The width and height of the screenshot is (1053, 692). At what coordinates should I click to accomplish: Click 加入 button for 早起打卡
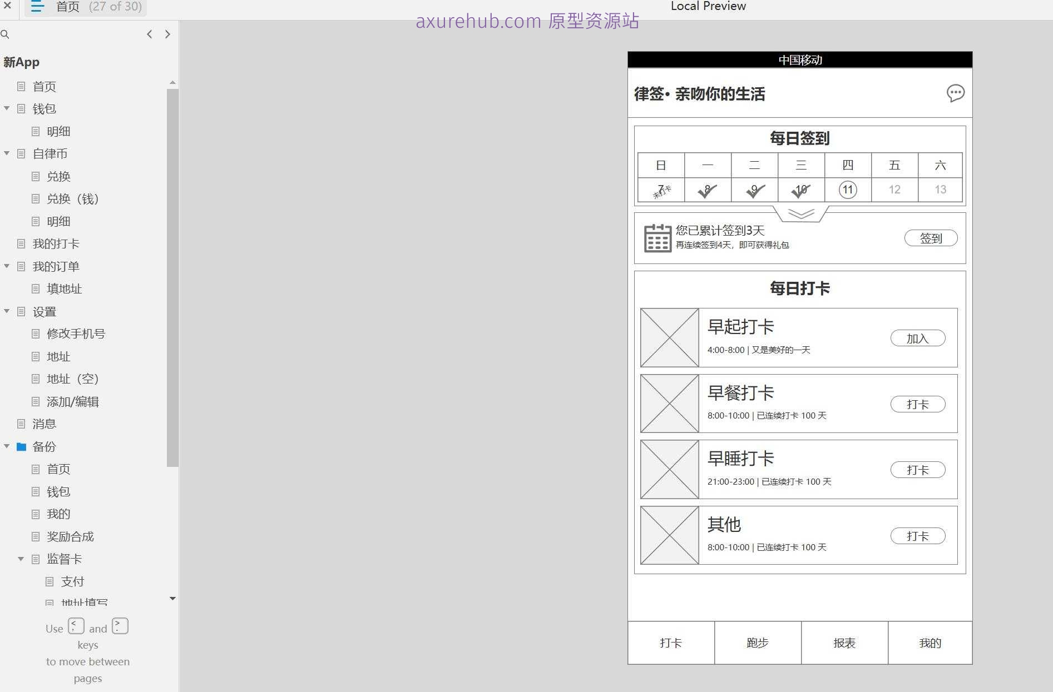click(x=917, y=338)
